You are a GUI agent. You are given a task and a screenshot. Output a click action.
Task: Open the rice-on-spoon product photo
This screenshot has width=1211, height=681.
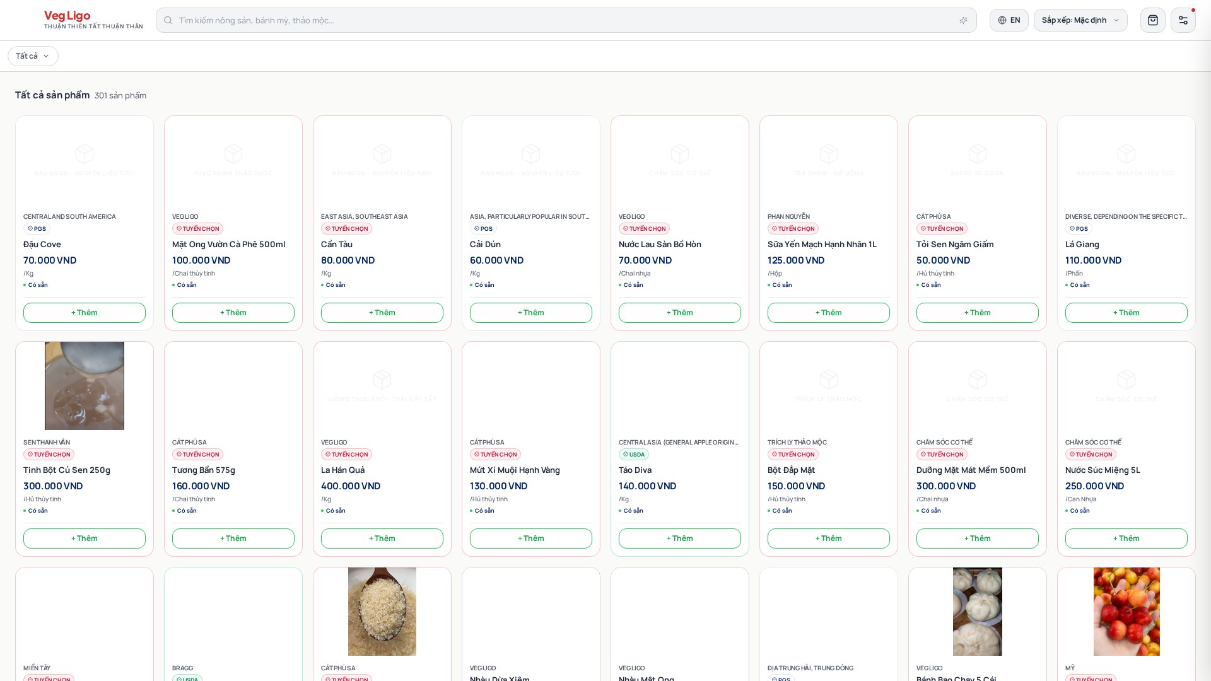[x=382, y=612]
